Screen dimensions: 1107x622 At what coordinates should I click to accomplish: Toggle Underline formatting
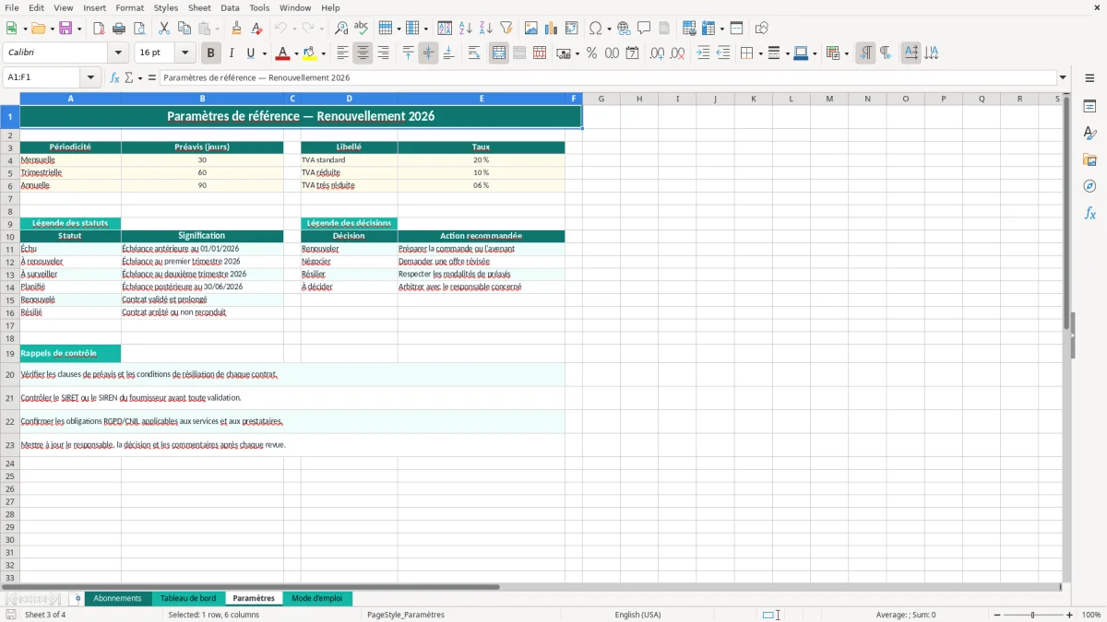coord(250,53)
